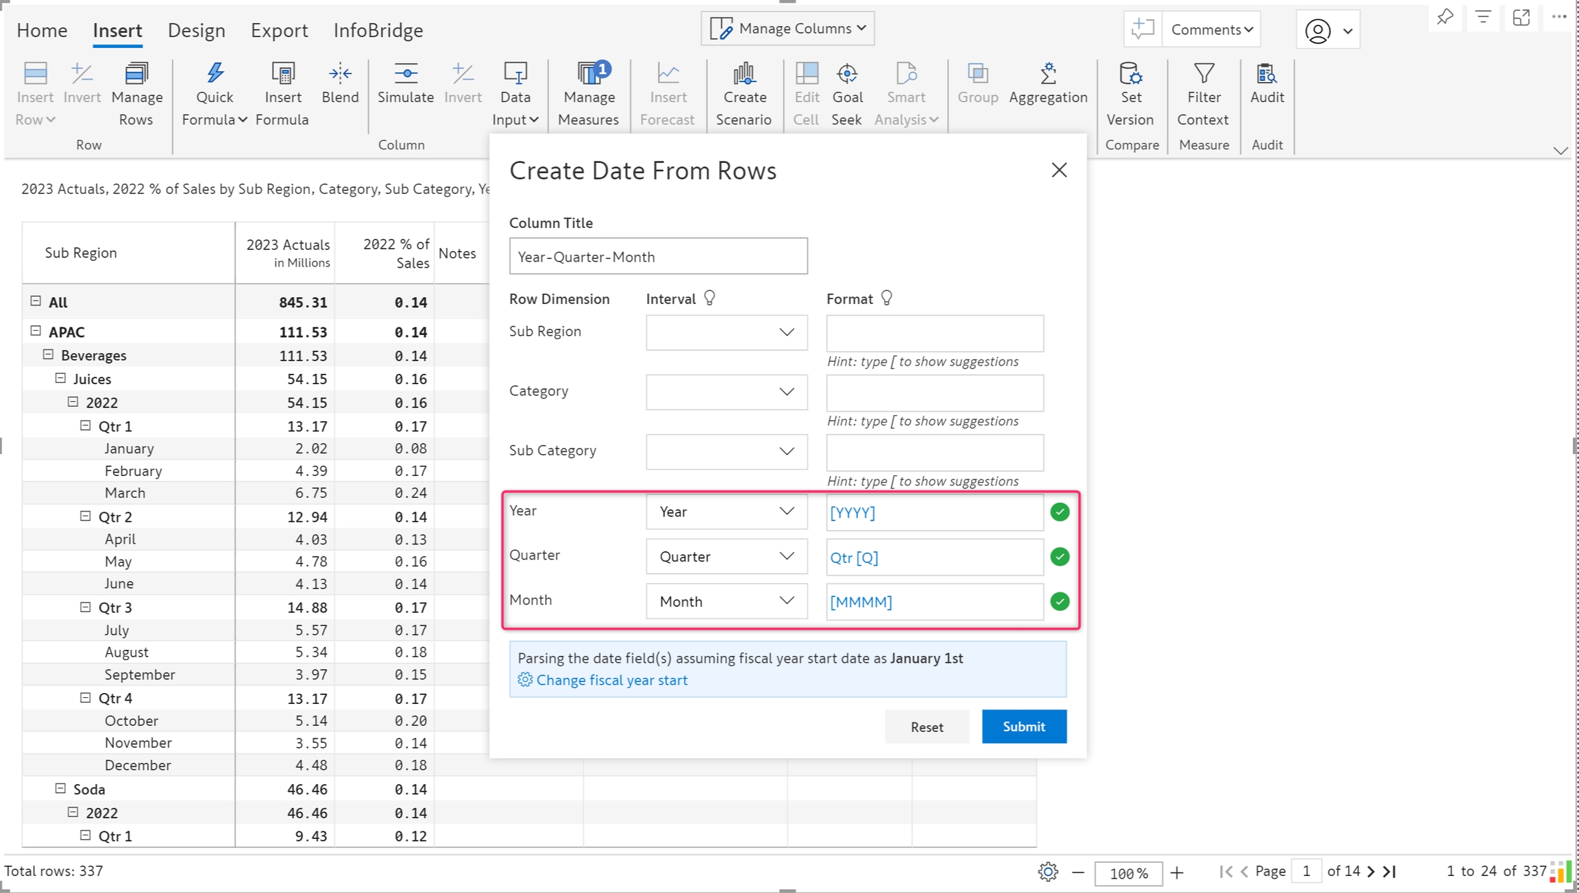This screenshot has width=1579, height=893.
Task: Switch to the Design tab
Action: (196, 30)
